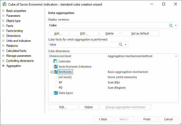182x125 pixels.
Task: Click the cube wizard title bar icon
Action: (x=4, y=4)
